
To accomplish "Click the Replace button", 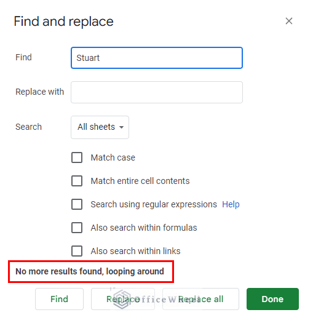I will point(123,299).
